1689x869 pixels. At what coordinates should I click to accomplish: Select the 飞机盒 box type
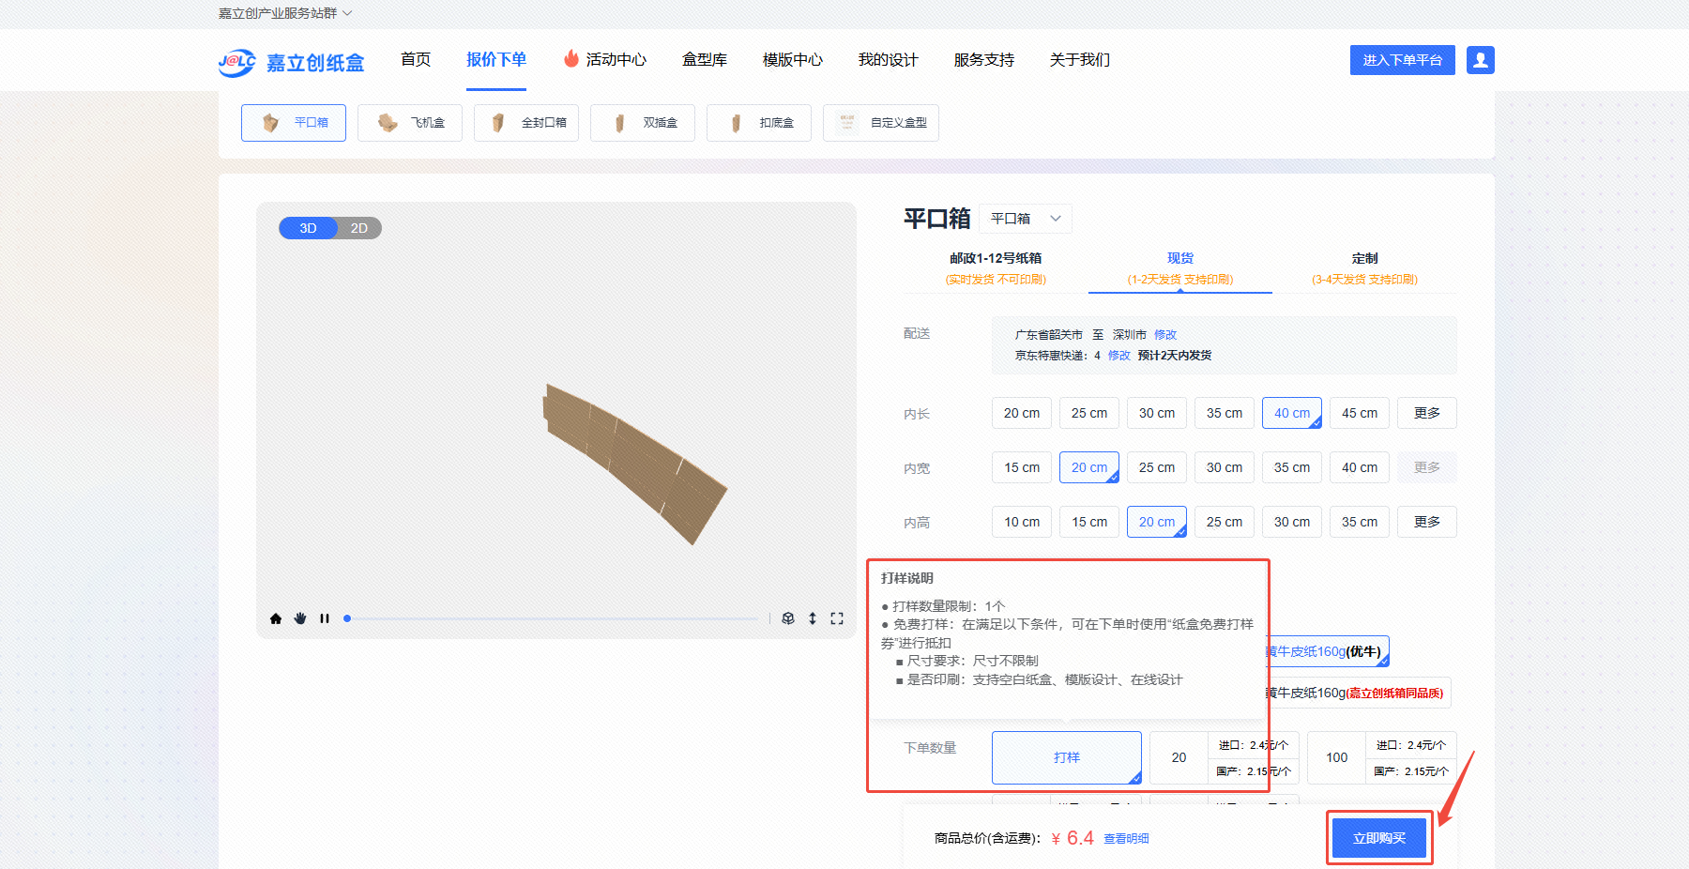click(410, 123)
